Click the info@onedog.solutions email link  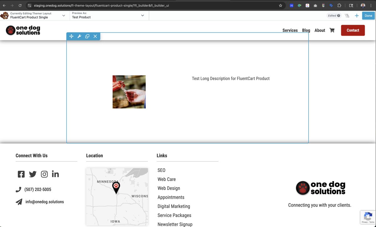pos(44,202)
